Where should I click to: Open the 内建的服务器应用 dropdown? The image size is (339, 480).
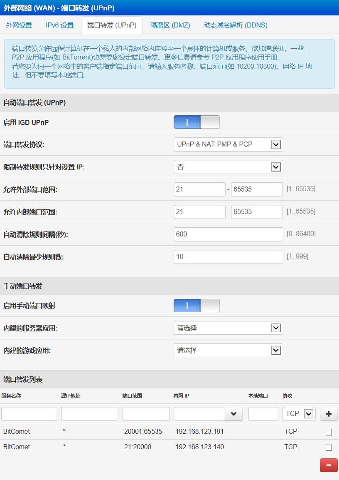(x=228, y=328)
